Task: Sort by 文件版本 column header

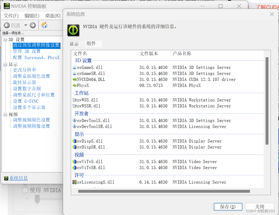Action: pyautogui.click(x=154, y=54)
